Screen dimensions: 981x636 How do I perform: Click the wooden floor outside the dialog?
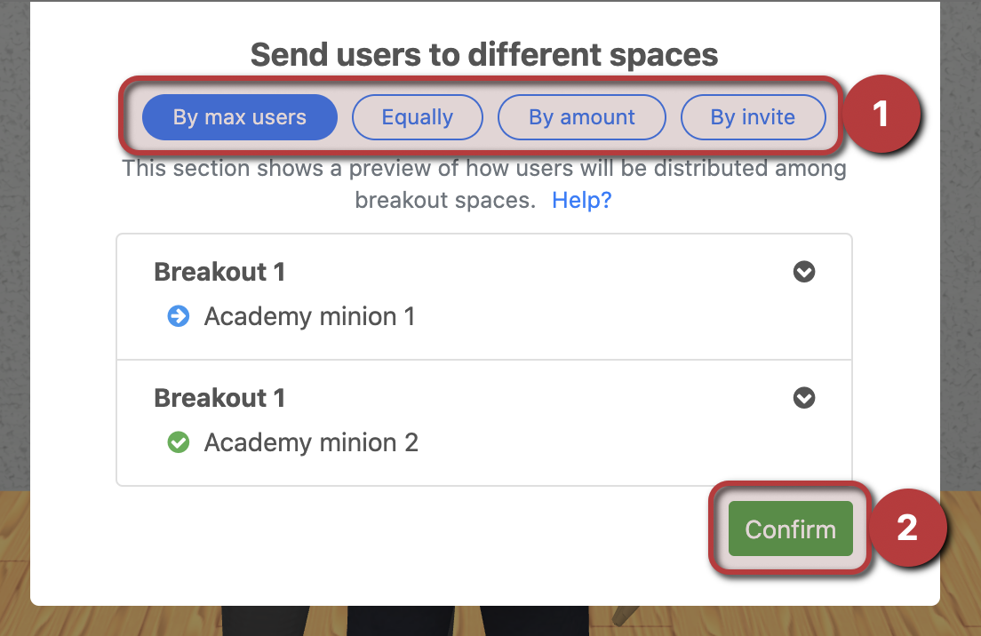pyautogui.click(x=961, y=563)
